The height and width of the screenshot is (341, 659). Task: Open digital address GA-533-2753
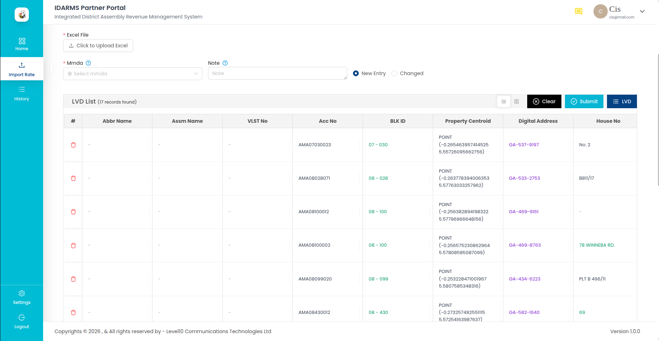(x=524, y=178)
